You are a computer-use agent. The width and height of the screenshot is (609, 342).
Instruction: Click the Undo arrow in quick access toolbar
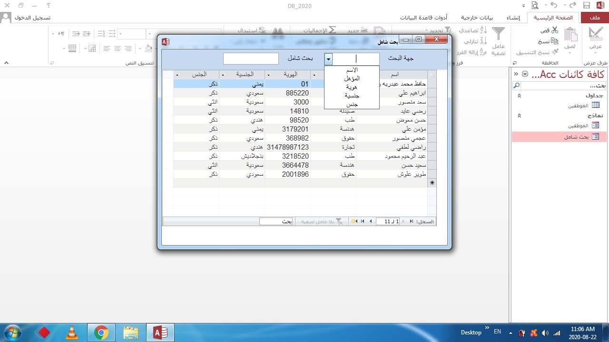(554, 6)
